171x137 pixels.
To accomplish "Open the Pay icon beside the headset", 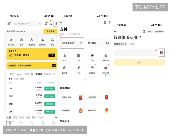I will tap(56, 24).
